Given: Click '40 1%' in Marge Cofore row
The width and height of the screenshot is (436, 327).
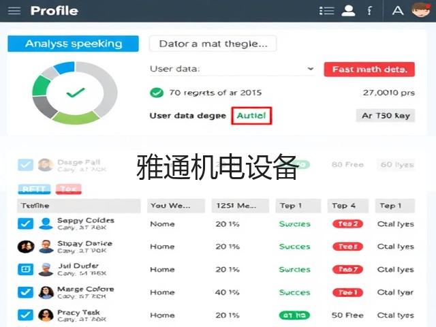Looking at the screenshot, I should (x=228, y=292).
